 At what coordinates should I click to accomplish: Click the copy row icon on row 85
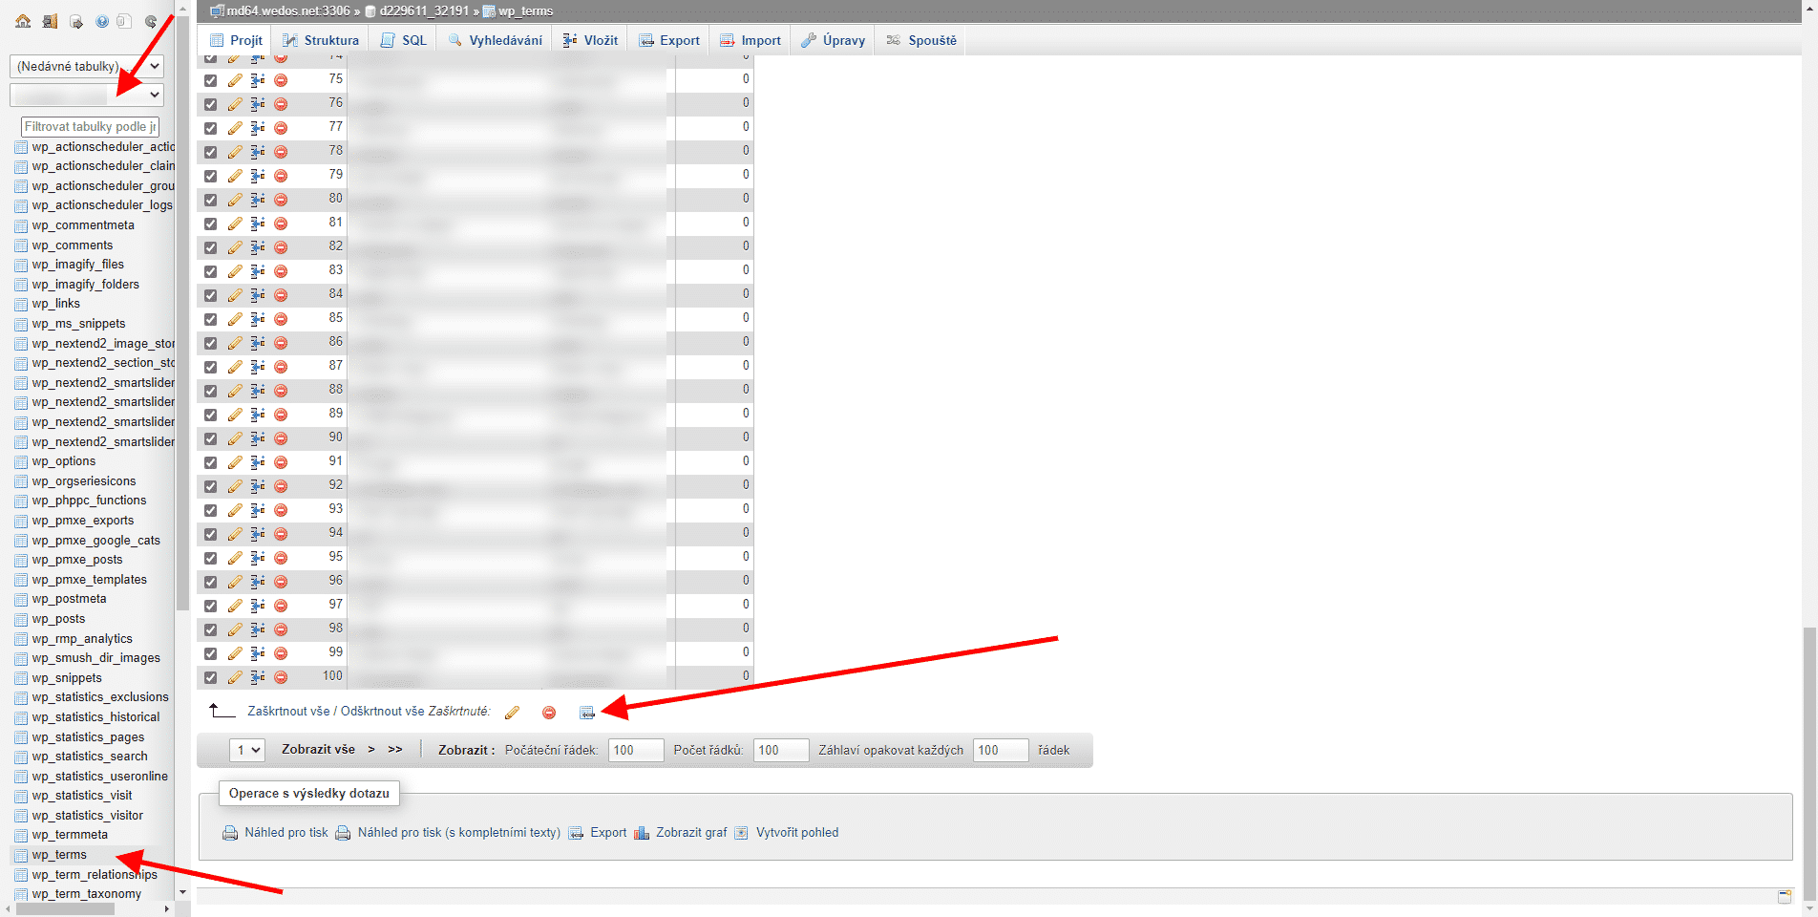tap(258, 319)
